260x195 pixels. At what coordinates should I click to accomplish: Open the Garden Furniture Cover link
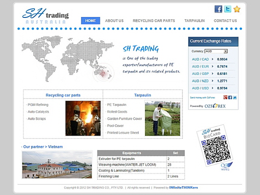tap(125, 119)
